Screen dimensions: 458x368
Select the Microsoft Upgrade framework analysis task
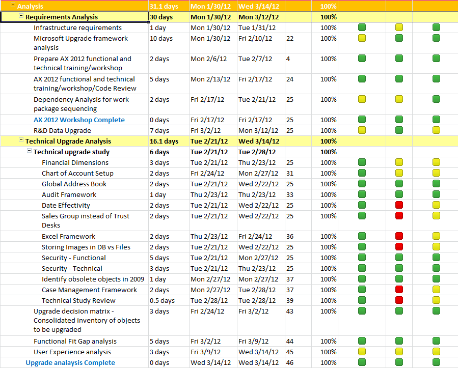pyautogui.click(x=80, y=43)
